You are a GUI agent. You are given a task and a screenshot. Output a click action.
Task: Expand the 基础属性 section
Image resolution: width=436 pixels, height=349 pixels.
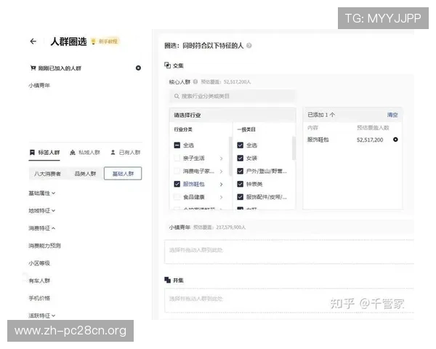coord(42,193)
